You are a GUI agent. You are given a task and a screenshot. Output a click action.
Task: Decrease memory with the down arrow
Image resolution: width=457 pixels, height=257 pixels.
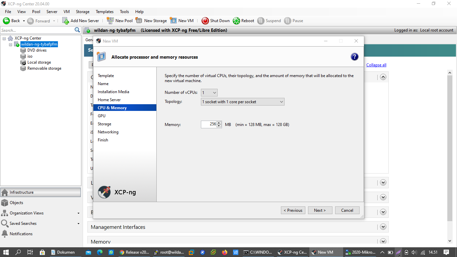[219, 126]
